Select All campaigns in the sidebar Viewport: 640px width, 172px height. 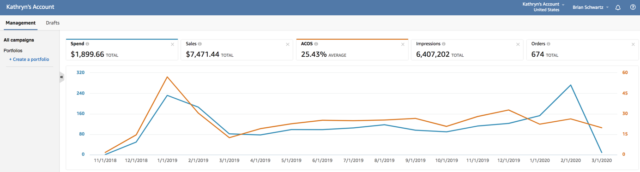click(19, 40)
